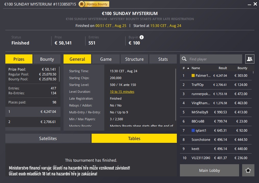Select the Prizes tab
Screen dimensions: 259x183
pos(19,59)
